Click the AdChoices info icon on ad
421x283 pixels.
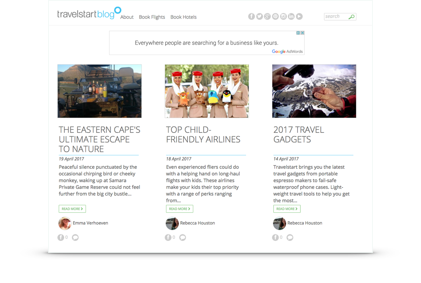point(298,33)
